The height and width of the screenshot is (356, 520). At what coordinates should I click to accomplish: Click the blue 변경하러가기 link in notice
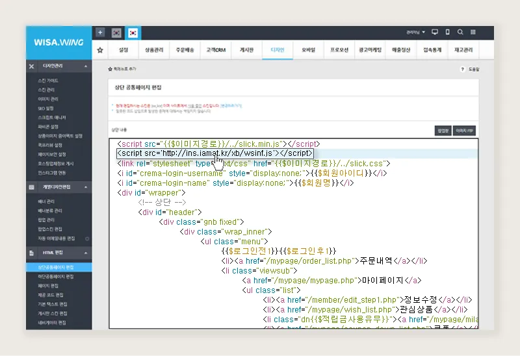click(x=231, y=106)
